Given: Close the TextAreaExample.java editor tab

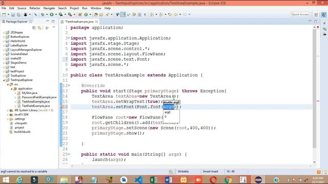Looking at the screenshot, I should coord(97,21).
